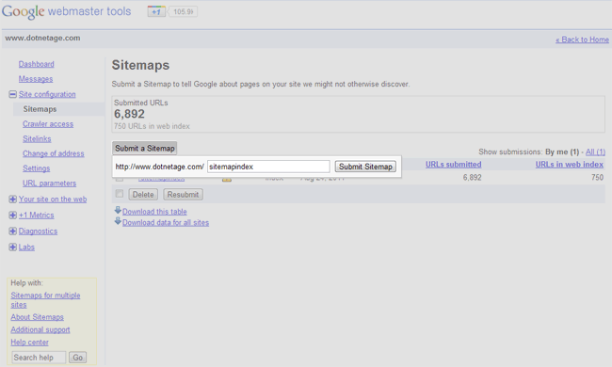Go to Crawler access
The width and height of the screenshot is (612, 367).
[48, 124]
